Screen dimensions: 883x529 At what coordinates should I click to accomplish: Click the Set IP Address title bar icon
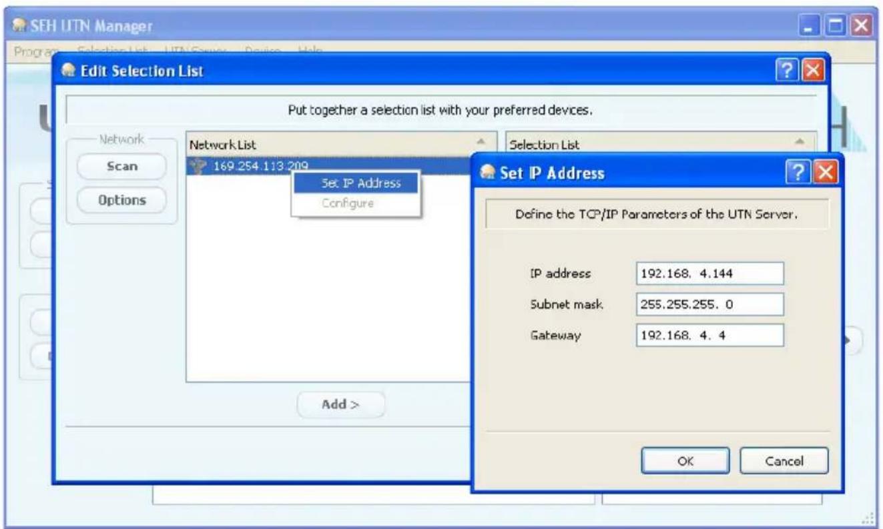point(487,173)
